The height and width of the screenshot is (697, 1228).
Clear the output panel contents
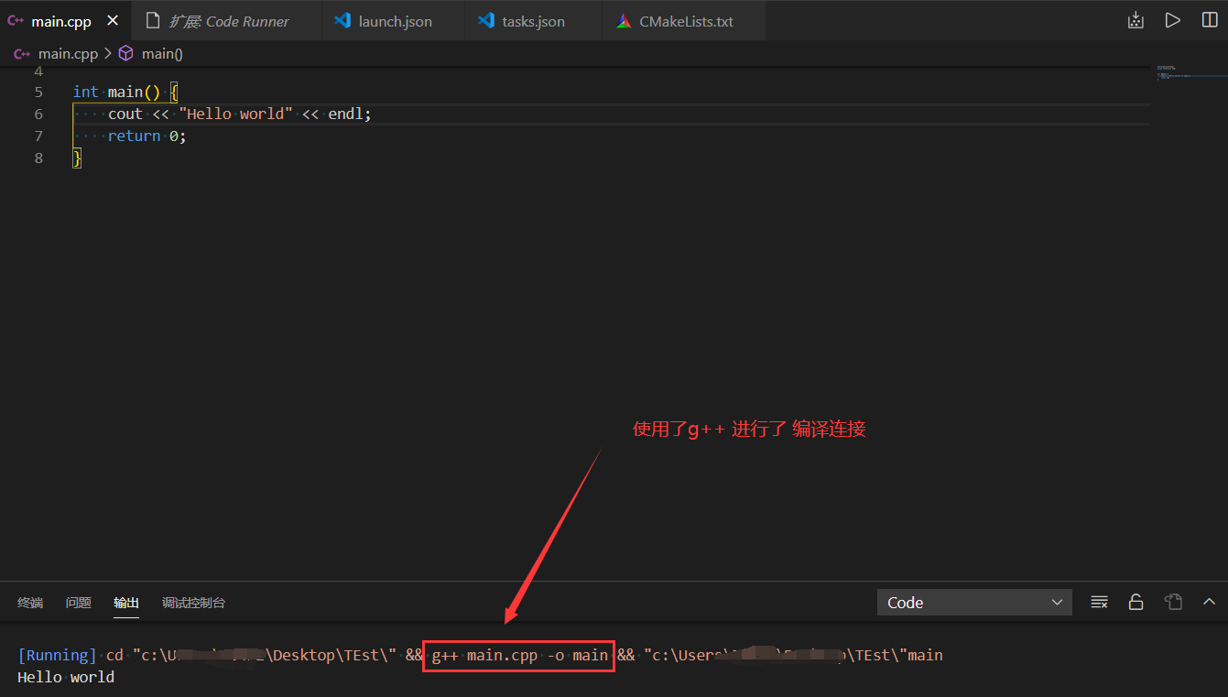1100,602
